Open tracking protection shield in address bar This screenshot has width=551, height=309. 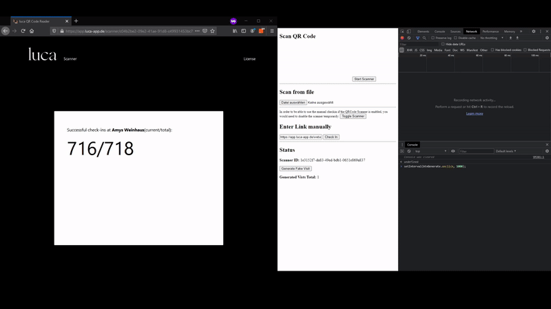click(54, 31)
